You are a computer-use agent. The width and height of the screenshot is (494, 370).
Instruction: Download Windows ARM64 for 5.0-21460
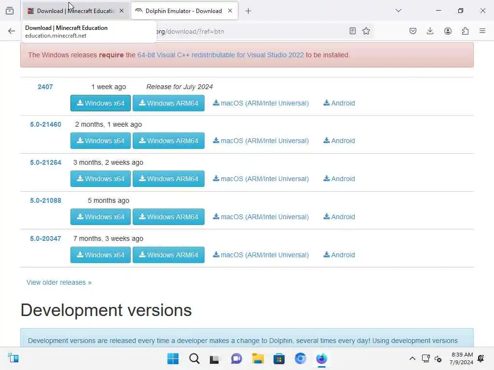click(168, 141)
